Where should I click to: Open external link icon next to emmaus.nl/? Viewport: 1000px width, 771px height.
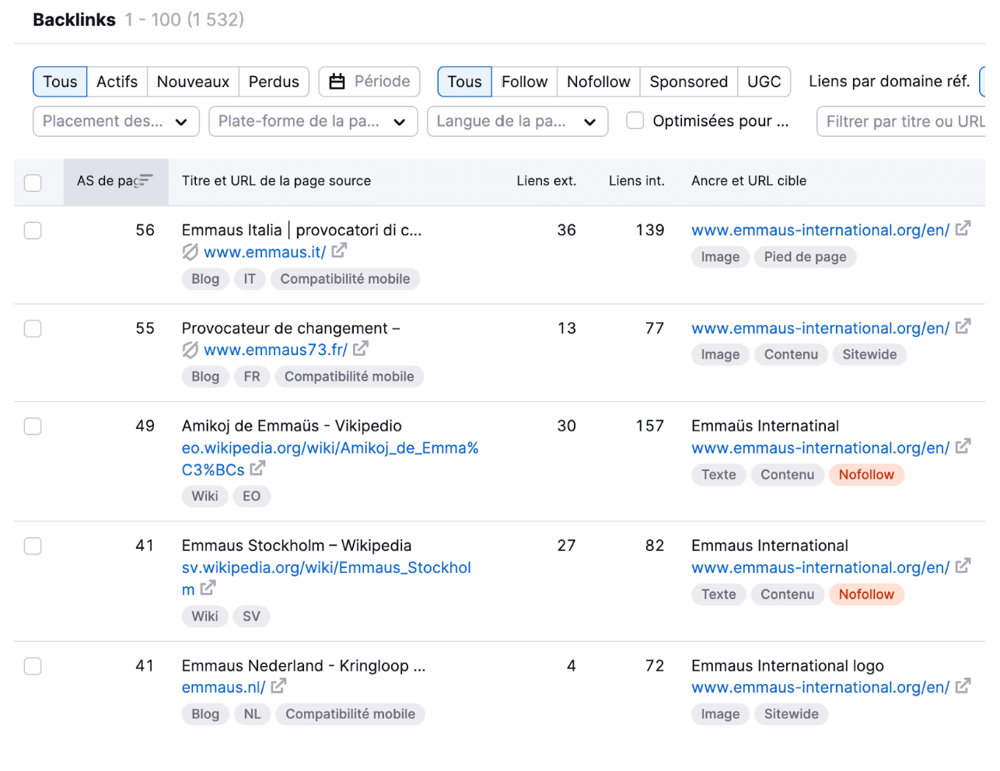(x=278, y=686)
